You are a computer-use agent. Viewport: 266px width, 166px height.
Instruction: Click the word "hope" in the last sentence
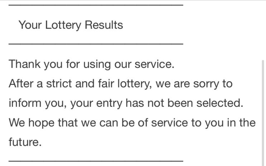[42, 123]
